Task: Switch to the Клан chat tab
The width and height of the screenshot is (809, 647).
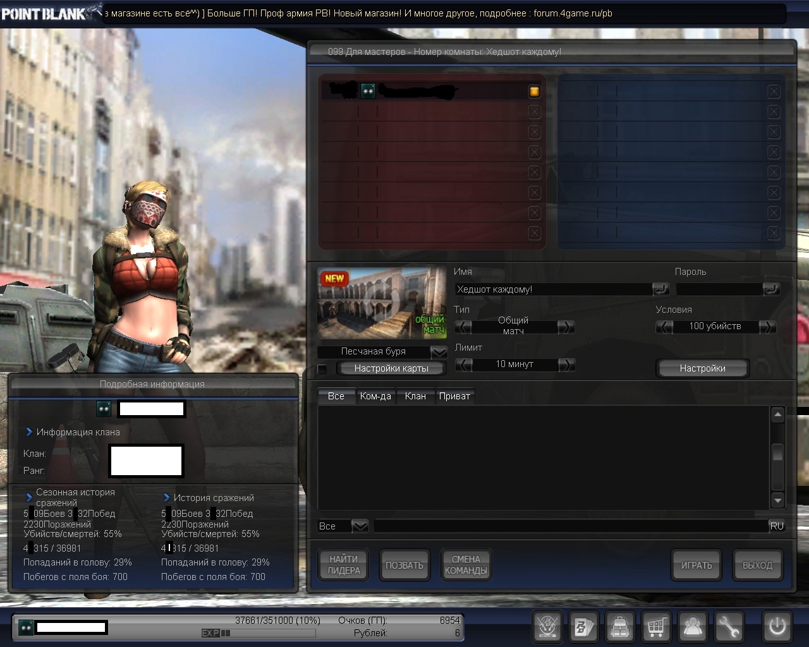Action: pos(415,396)
